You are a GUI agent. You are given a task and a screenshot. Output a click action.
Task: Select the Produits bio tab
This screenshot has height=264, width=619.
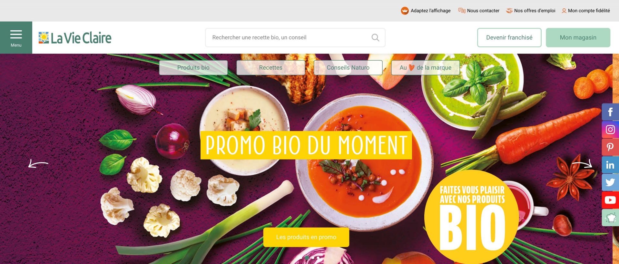coord(193,68)
